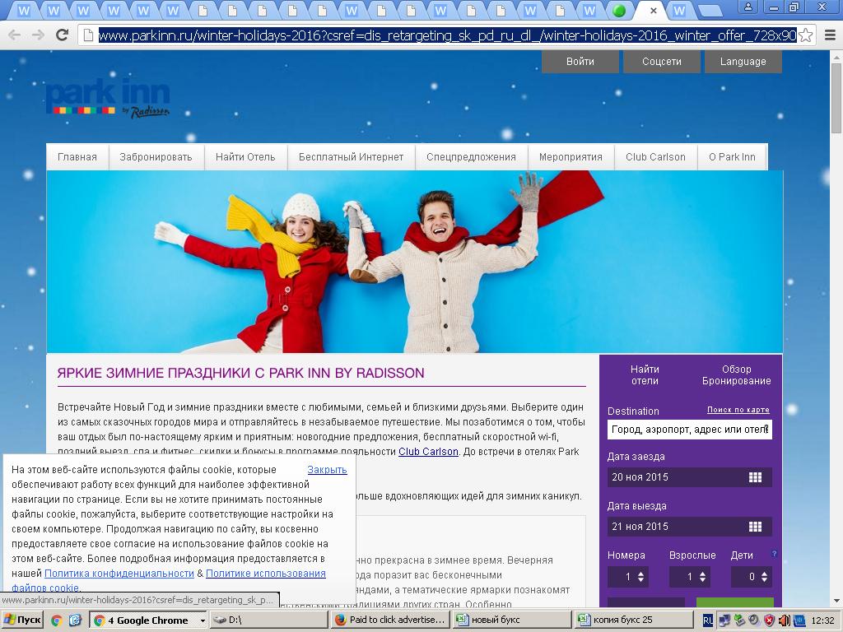
Task: Open the Политике использования файлов cookie link
Action: coord(266,574)
